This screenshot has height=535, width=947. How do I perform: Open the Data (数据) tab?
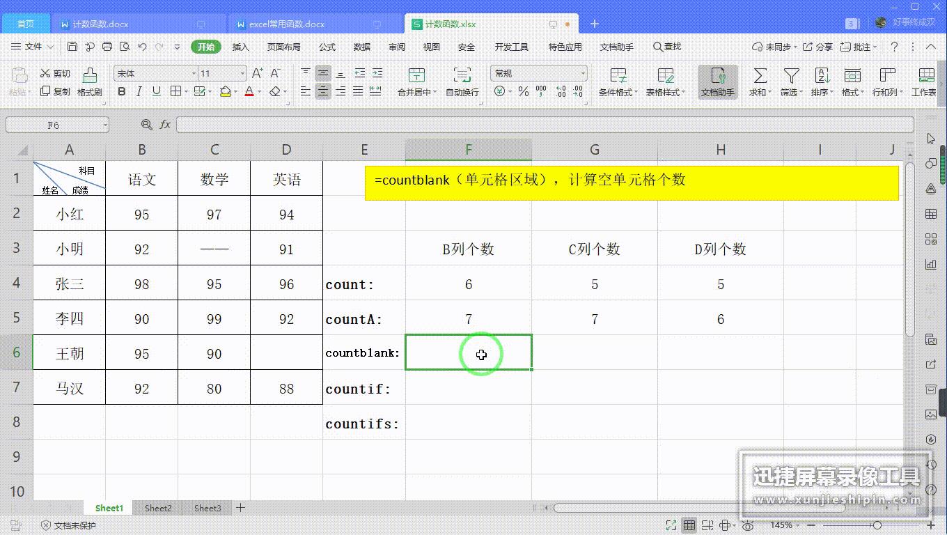click(x=362, y=47)
